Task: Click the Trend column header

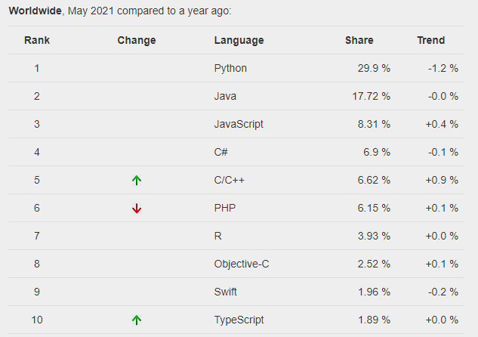Action: (430, 40)
